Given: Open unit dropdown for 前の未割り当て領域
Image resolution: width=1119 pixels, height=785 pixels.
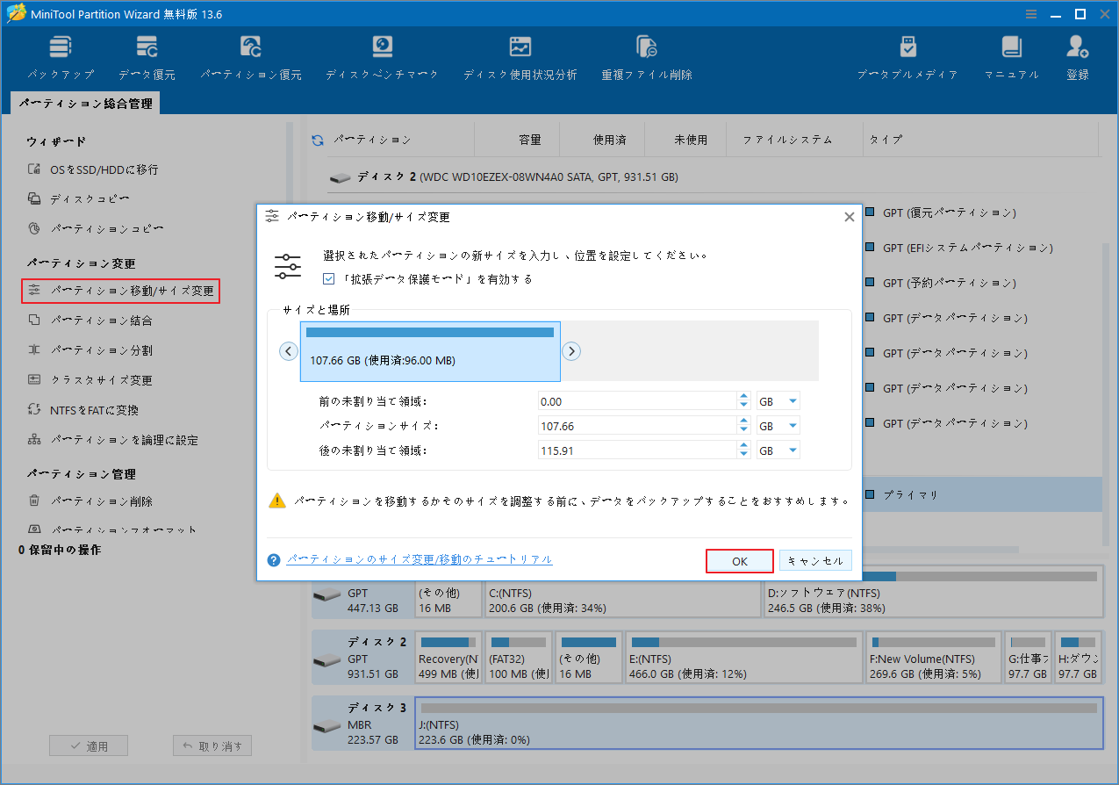Looking at the screenshot, I should click(778, 401).
